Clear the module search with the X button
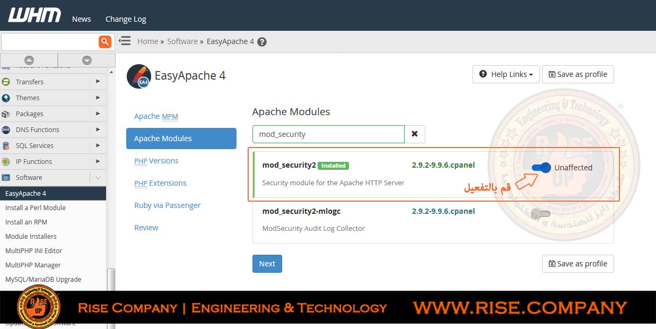 pos(415,134)
